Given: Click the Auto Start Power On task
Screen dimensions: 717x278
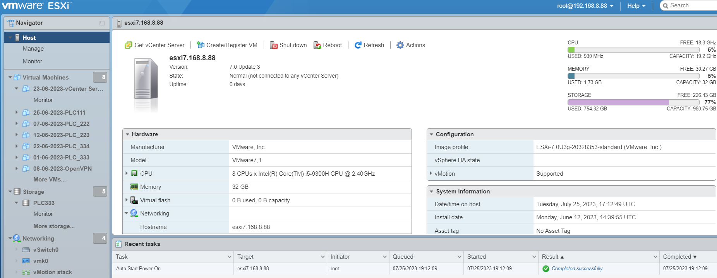Looking at the screenshot, I should (138, 269).
